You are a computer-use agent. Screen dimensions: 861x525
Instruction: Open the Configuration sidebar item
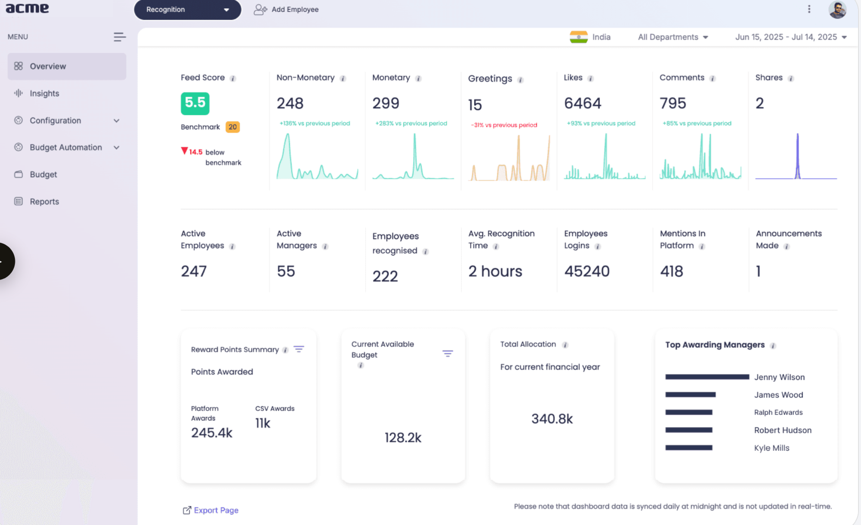point(67,120)
